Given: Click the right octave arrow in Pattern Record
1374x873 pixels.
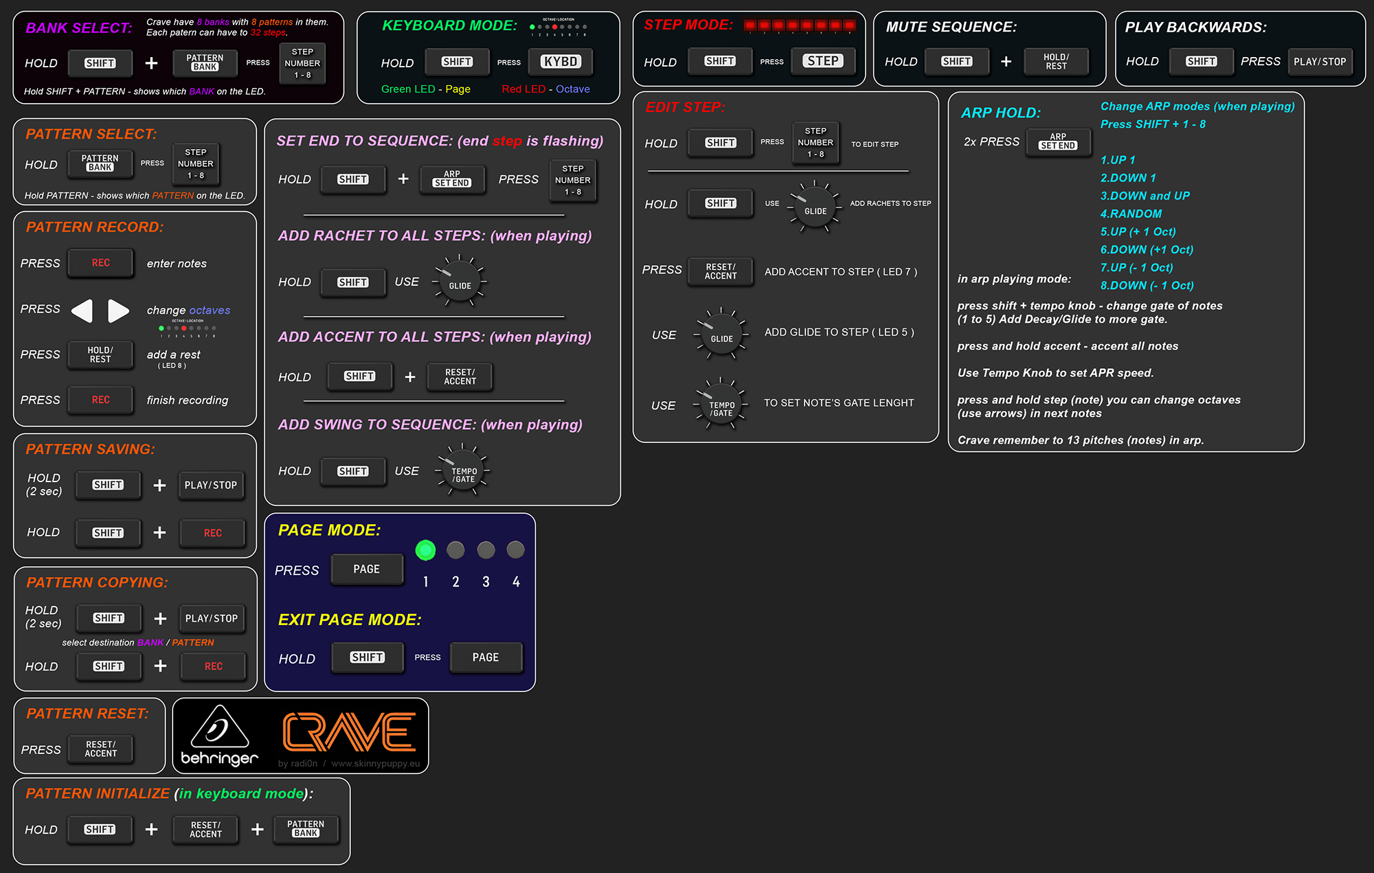Looking at the screenshot, I should click(118, 310).
